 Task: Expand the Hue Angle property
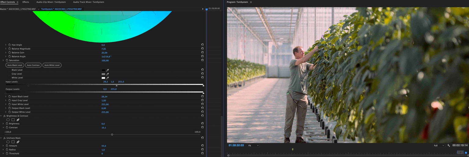5,45
